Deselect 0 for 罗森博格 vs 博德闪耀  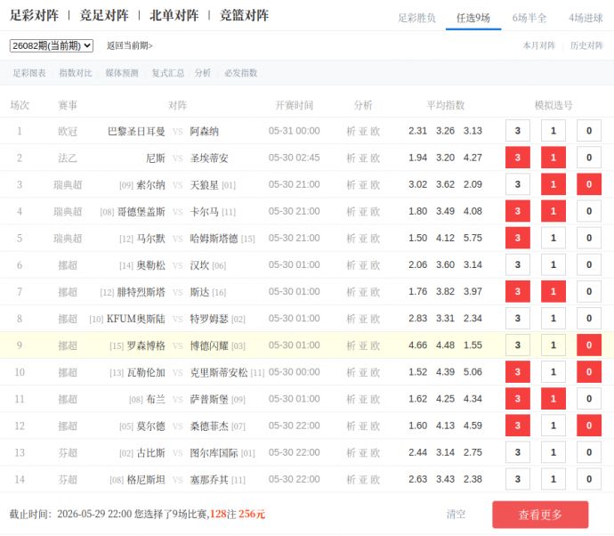(589, 345)
